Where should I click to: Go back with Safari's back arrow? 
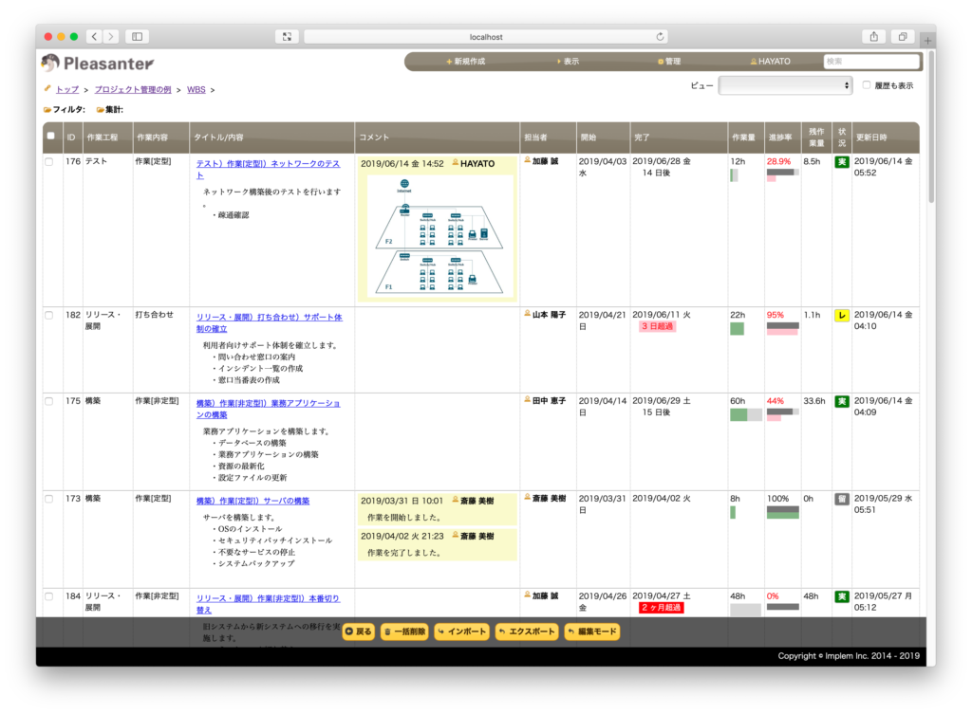click(x=94, y=37)
